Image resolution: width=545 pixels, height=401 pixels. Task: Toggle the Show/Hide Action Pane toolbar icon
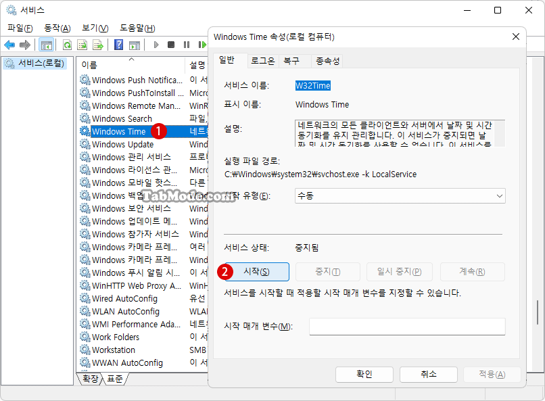(135, 45)
